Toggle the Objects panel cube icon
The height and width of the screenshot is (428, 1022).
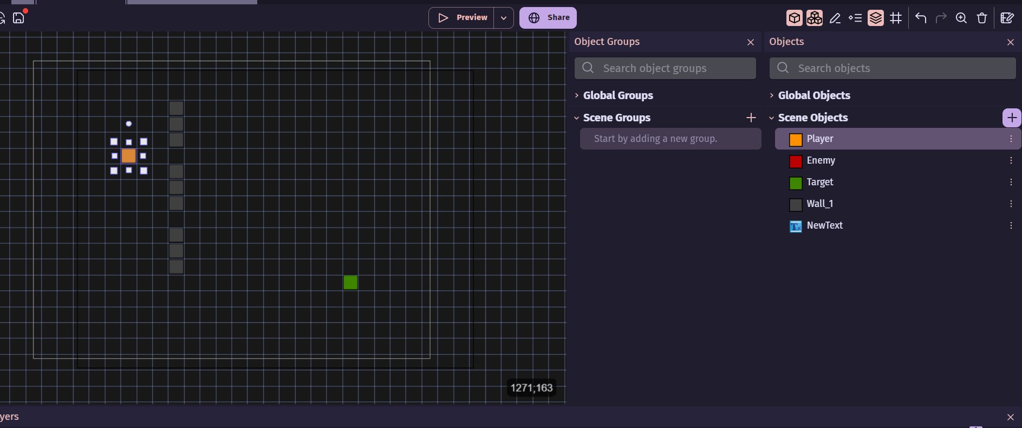(794, 18)
